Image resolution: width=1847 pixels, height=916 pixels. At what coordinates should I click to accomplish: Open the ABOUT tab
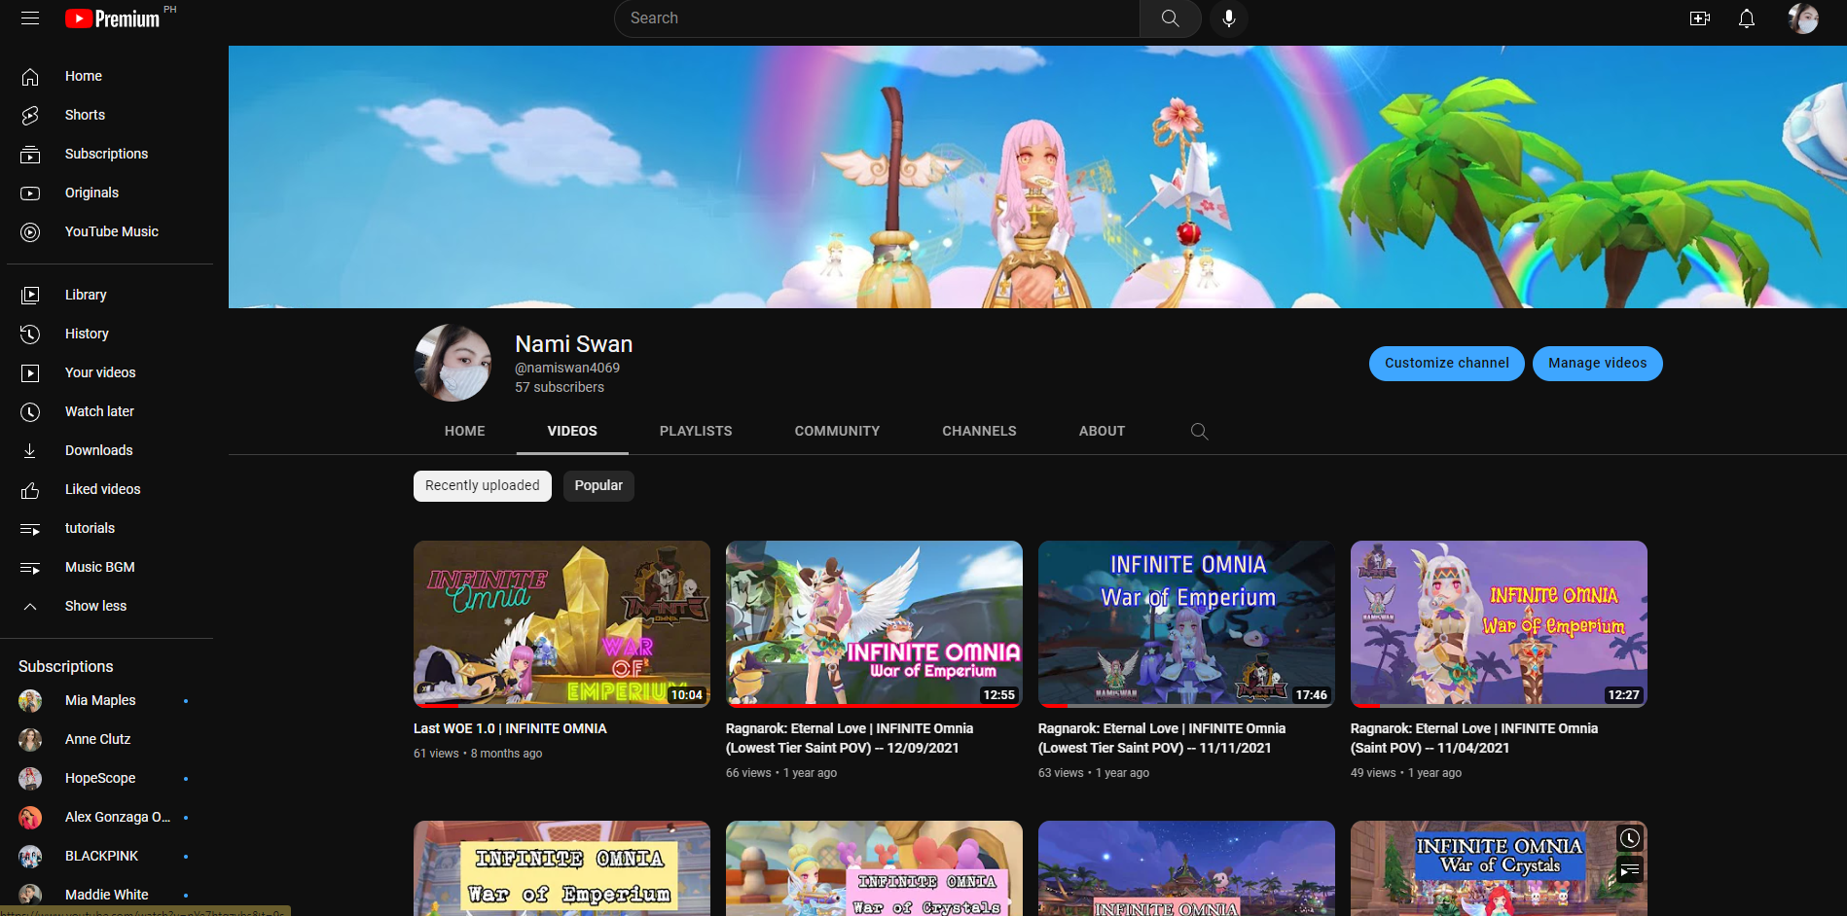(1102, 431)
